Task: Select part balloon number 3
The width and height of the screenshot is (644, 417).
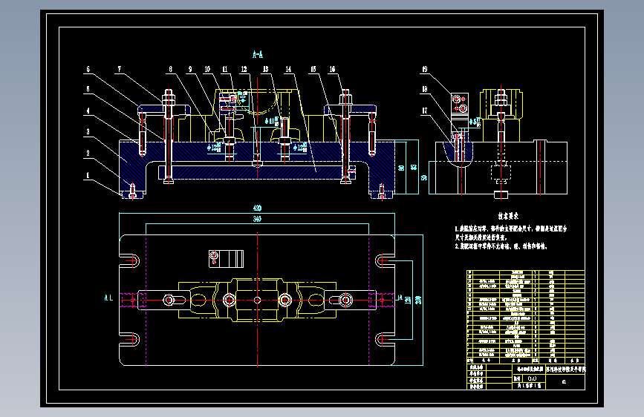Action: click(x=88, y=132)
